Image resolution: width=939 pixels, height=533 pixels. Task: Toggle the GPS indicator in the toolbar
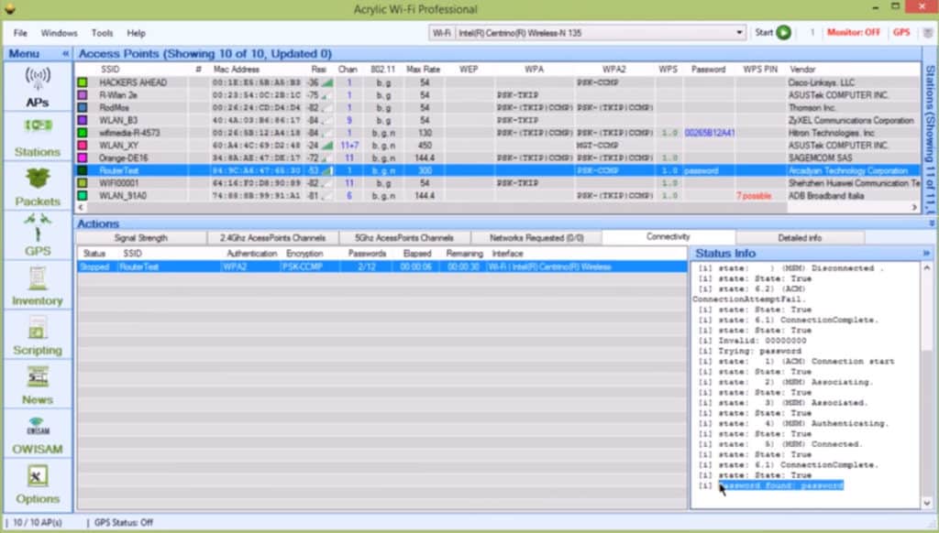tap(901, 32)
